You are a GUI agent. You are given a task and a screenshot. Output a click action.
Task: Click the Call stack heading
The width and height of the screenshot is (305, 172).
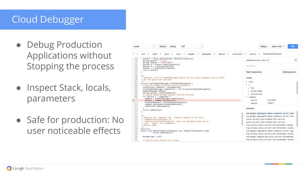tap(250, 109)
